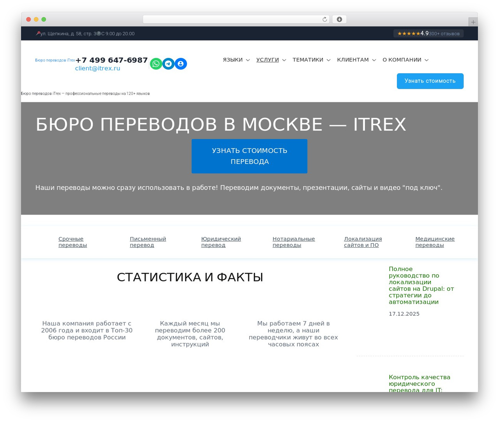Viewport: 499px width, 422px height.
Task: Click the fact about 200 документов monthly
Action: (190, 334)
